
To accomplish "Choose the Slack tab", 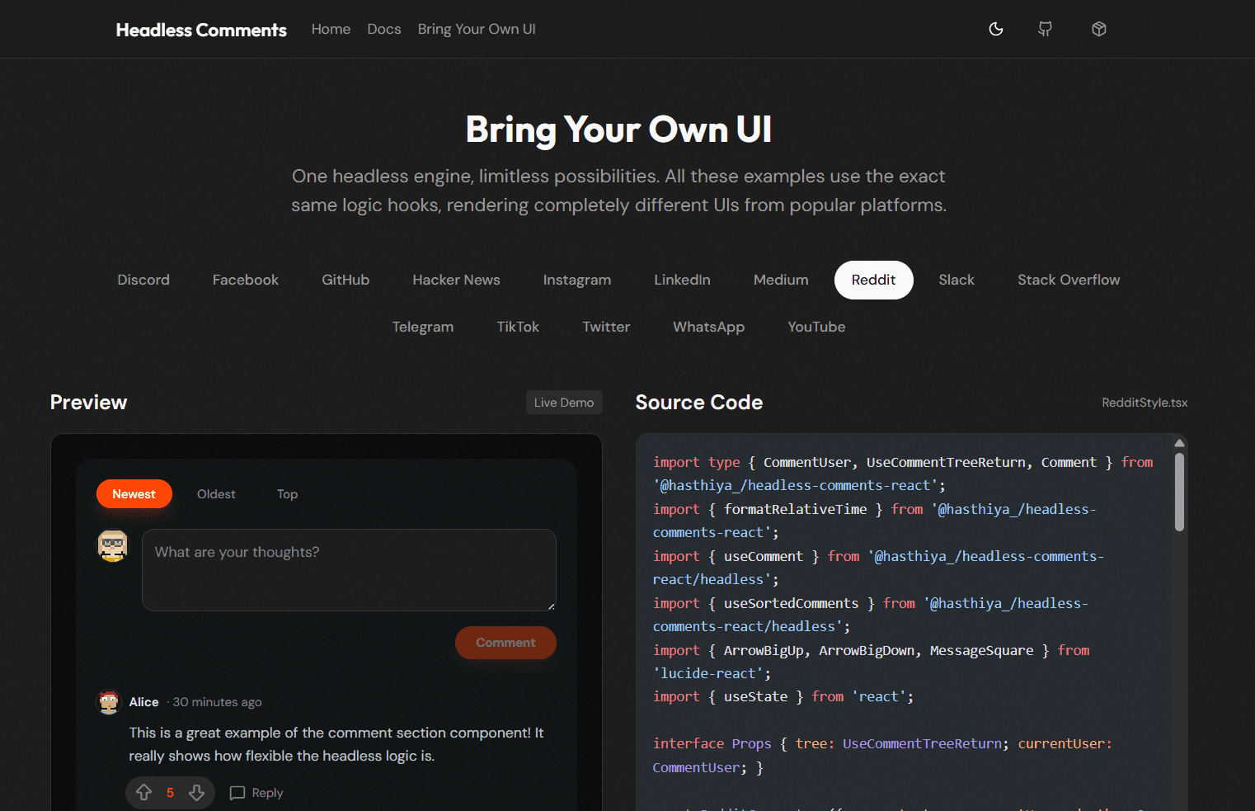I will 957,280.
